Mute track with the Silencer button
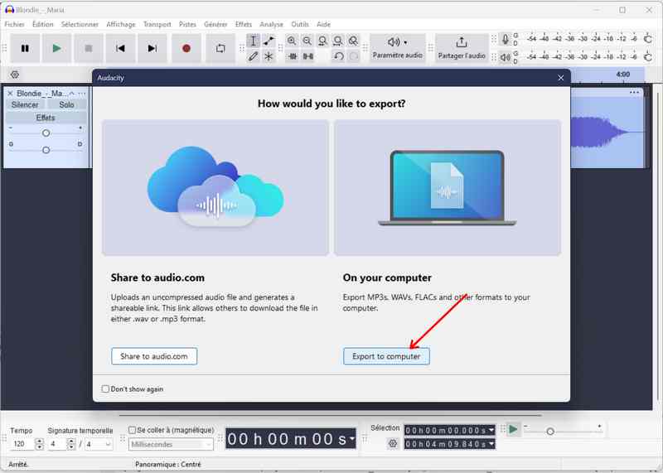Image resolution: width=663 pixels, height=473 pixels. tap(25, 104)
